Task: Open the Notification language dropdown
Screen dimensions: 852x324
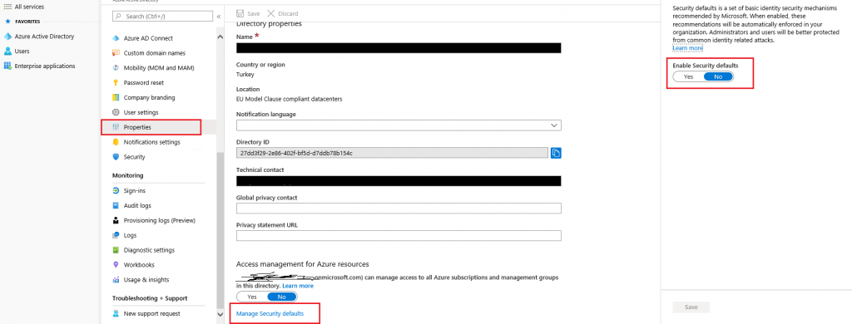Action: coord(399,125)
